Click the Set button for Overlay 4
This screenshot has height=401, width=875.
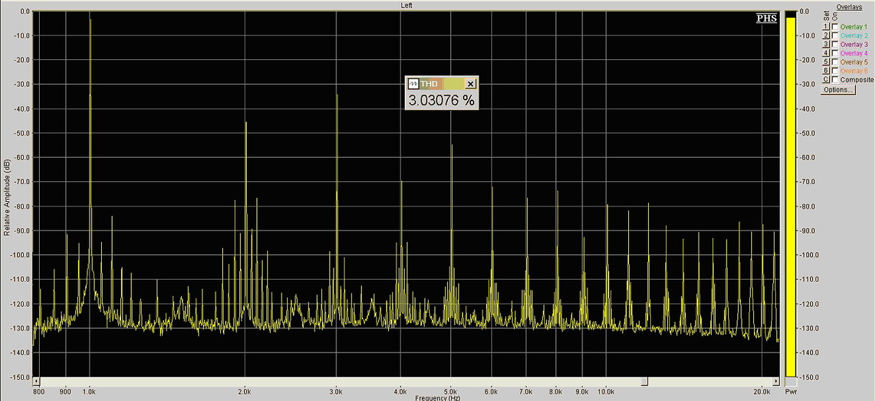click(826, 53)
